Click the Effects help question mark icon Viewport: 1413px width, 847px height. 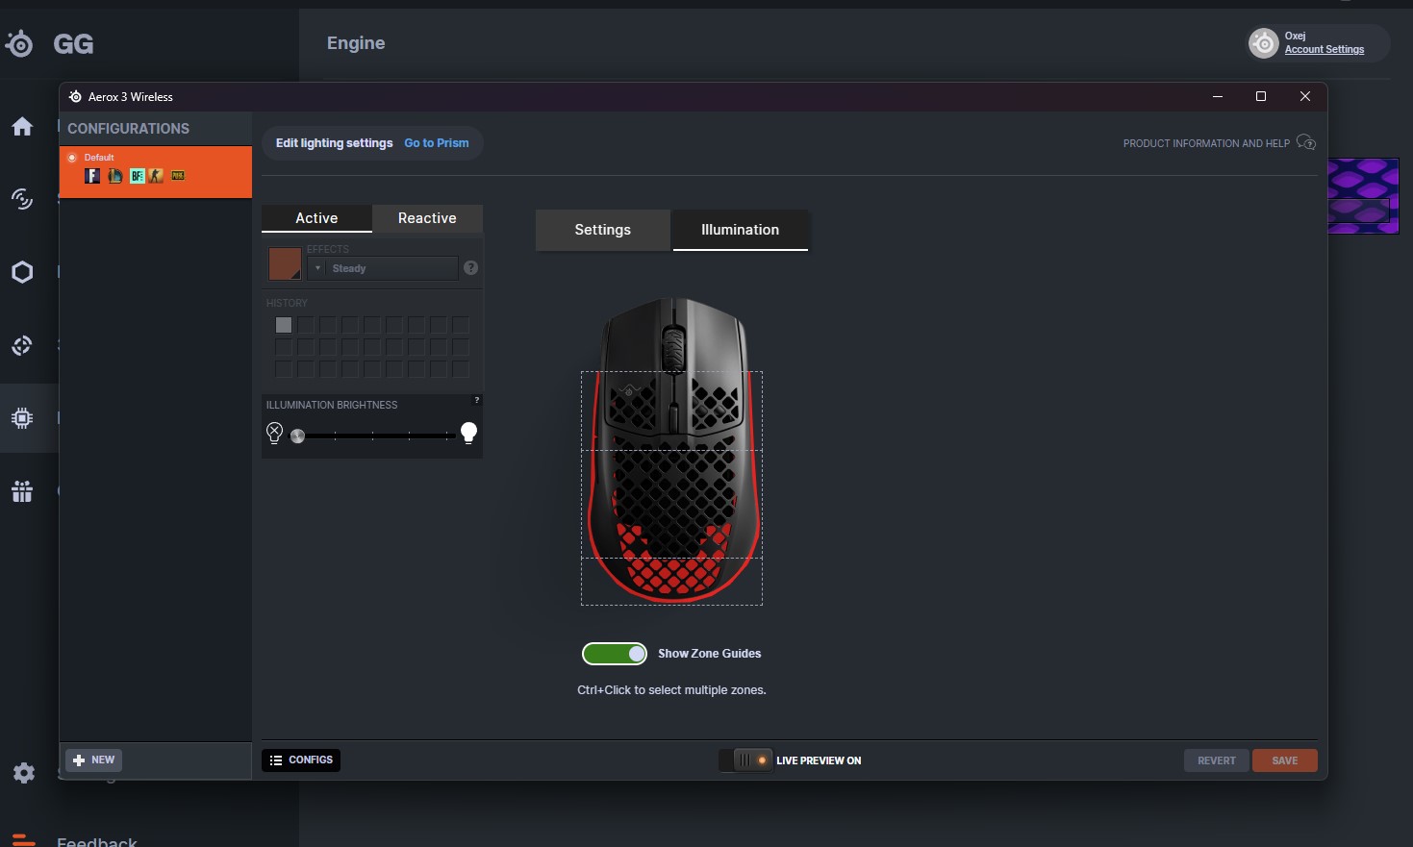470,268
